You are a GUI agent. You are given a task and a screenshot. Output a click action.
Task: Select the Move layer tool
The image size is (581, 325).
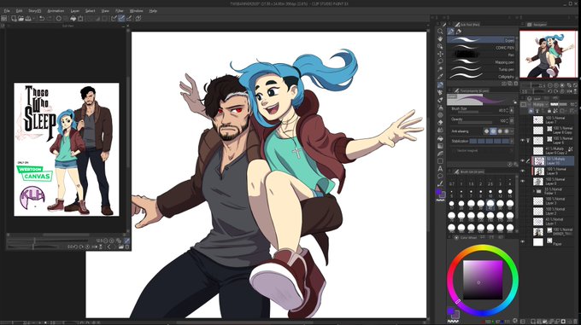(x=440, y=54)
